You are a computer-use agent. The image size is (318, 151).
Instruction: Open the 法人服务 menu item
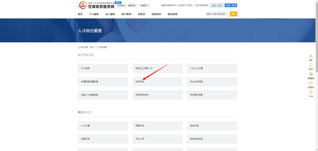tap(110, 14)
